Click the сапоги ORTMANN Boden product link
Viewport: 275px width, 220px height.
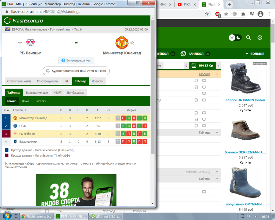click(245, 100)
